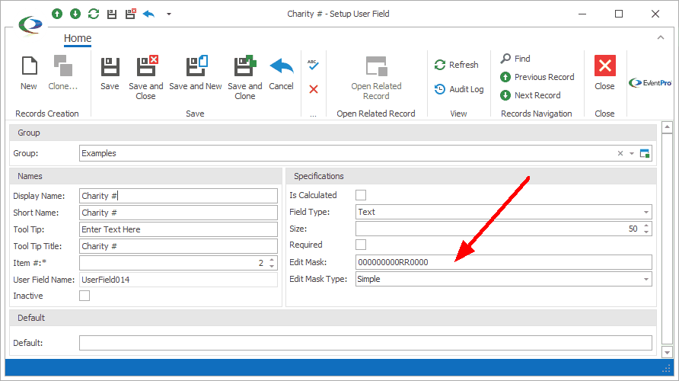
Task: Toggle the Required checkbox
Action: pyautogui.click(x=361, y=245)
